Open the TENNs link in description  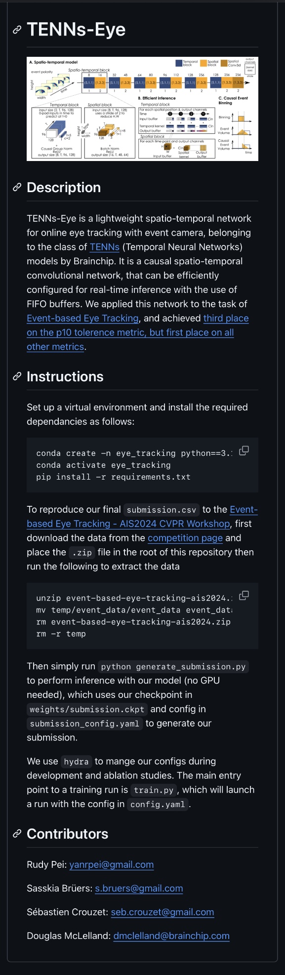(105, 247)
